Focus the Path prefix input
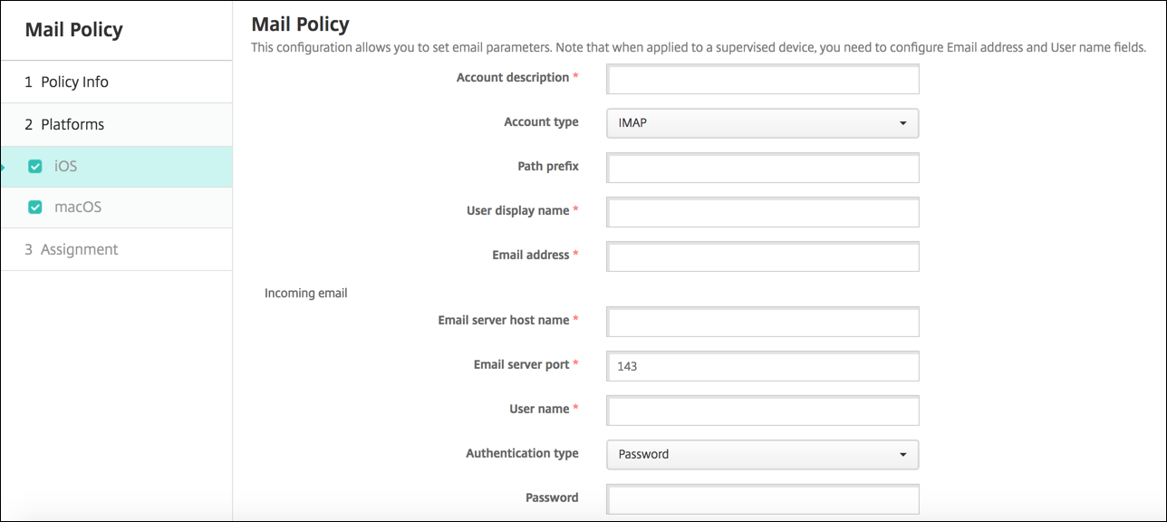The width and height of the screenshot is (1167, 522). 762,168
